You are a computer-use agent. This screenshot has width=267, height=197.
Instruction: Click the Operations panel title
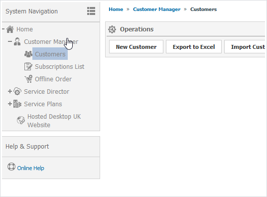pos(136,29)
